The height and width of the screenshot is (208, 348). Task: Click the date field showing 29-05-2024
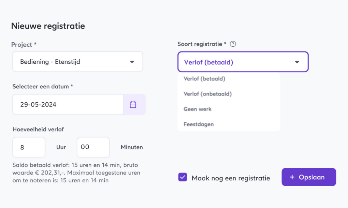(68, 104)
